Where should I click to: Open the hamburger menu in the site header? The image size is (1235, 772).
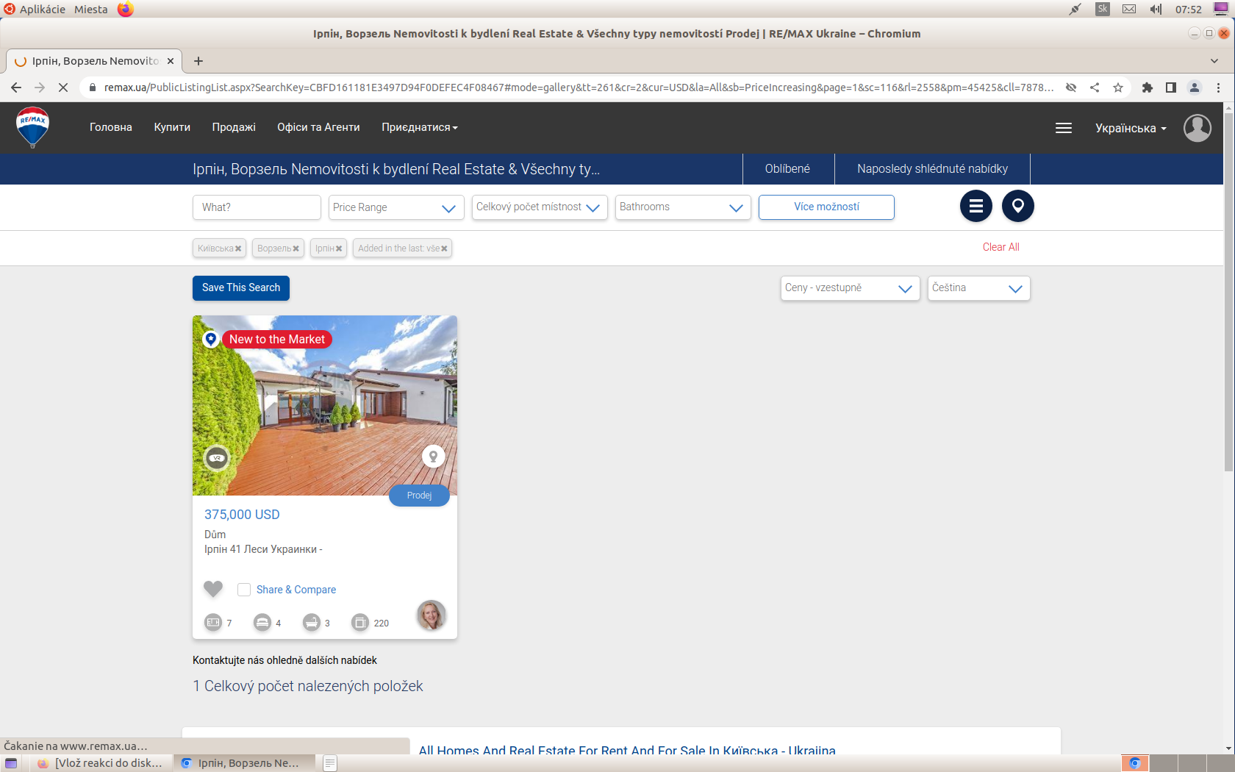(1063, 128)
